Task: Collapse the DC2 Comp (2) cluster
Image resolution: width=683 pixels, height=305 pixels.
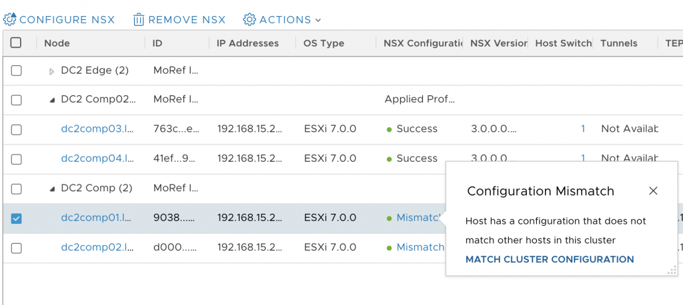Action: coord(52,189)
